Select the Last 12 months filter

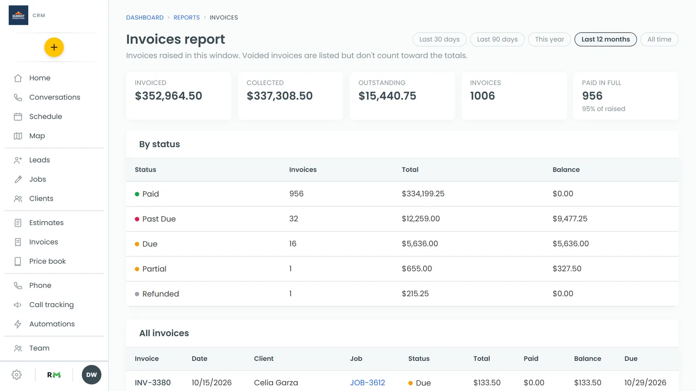(x=606, y=40)
